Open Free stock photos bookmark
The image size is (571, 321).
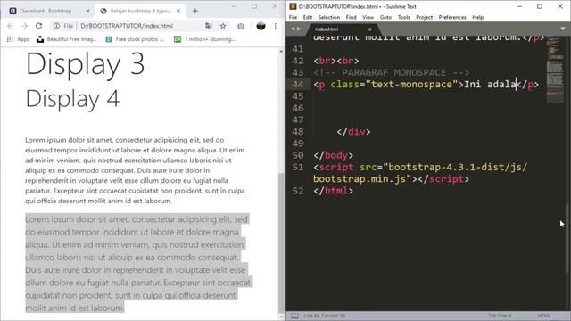pyautogui.click(x=135, y=39)
